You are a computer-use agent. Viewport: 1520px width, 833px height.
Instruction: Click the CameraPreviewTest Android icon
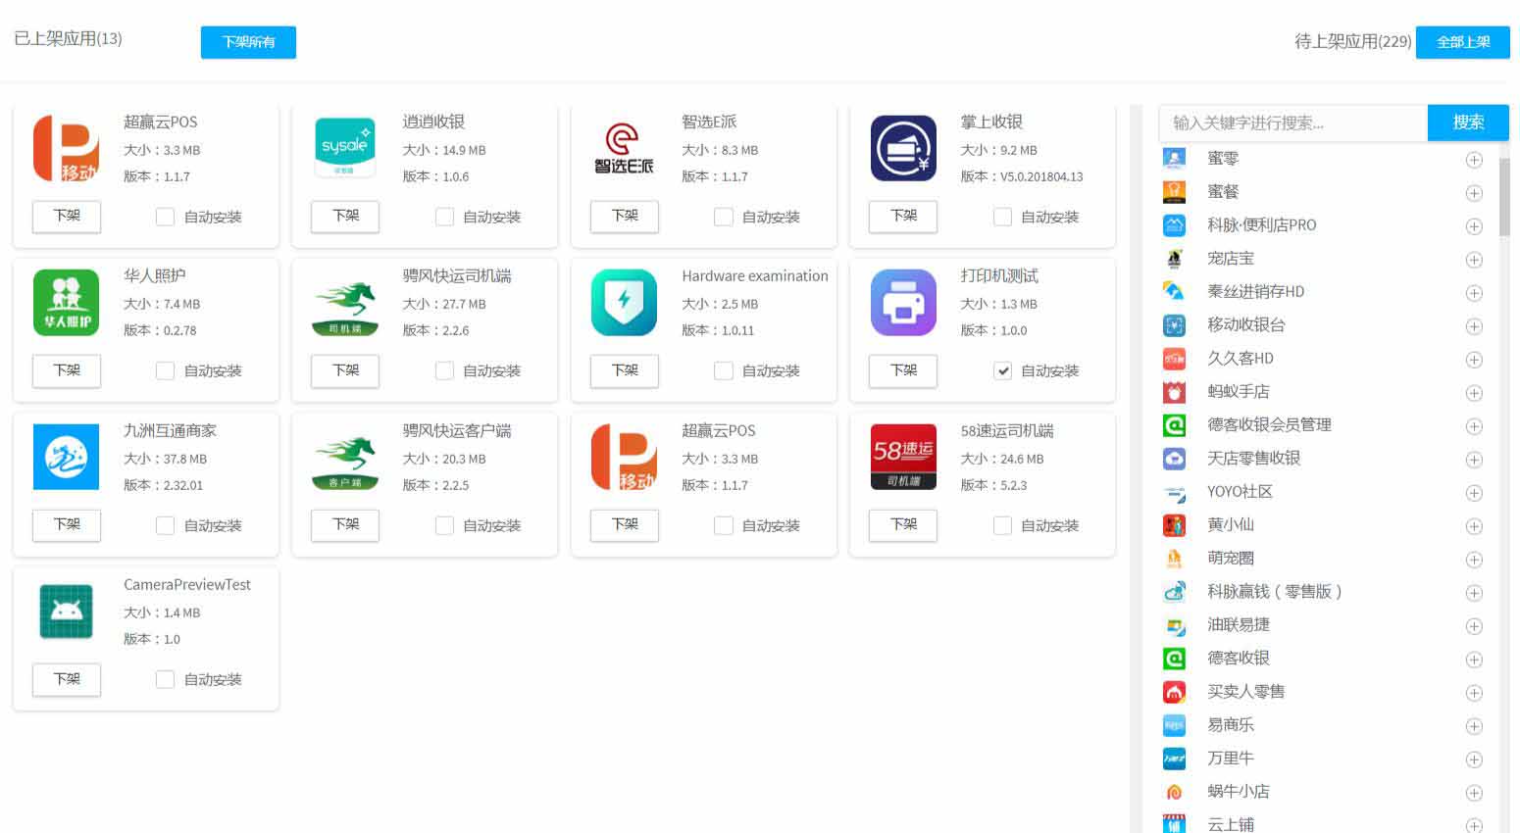[66, 611]
